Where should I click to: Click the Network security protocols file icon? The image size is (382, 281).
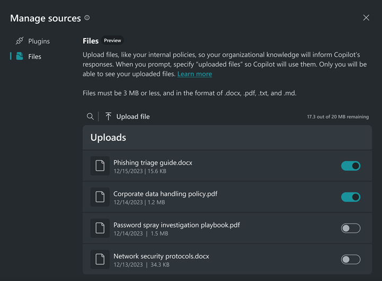click(100, 259)
